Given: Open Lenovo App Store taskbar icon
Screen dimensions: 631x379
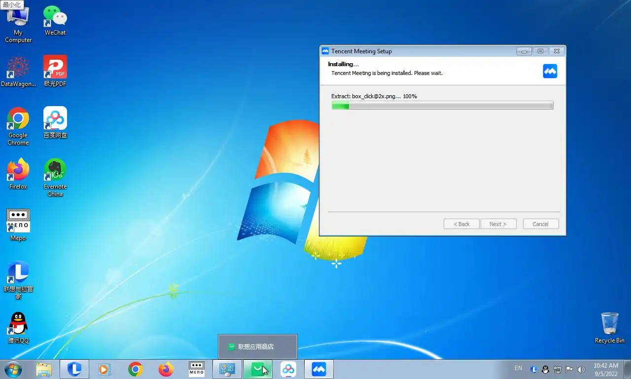Looking at the screenshot, I should click(x=258, y=369).
